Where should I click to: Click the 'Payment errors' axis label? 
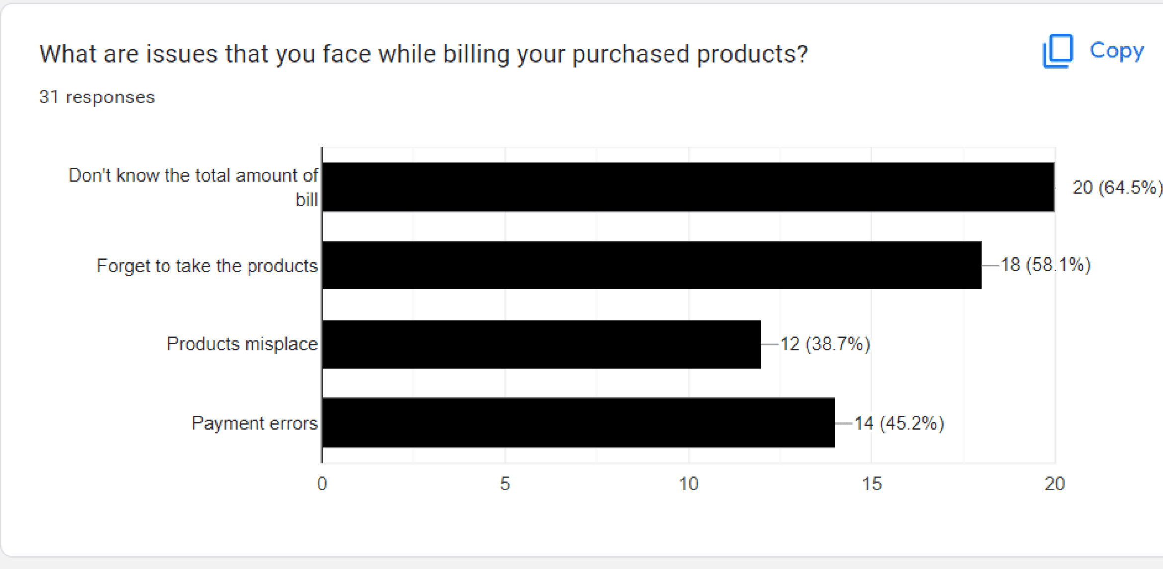point(254,423)
